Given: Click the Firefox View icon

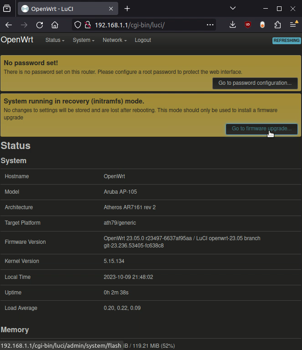Looking at the screenshot, I should tap(7, 9).
